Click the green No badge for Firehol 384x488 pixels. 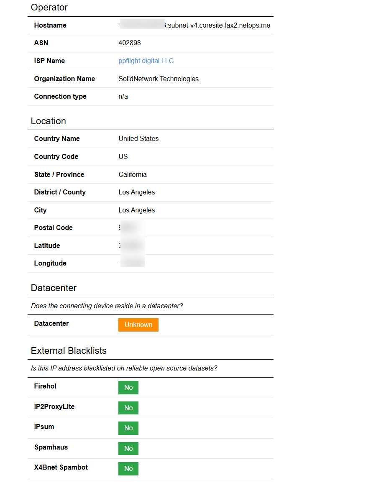pos(128,388)
